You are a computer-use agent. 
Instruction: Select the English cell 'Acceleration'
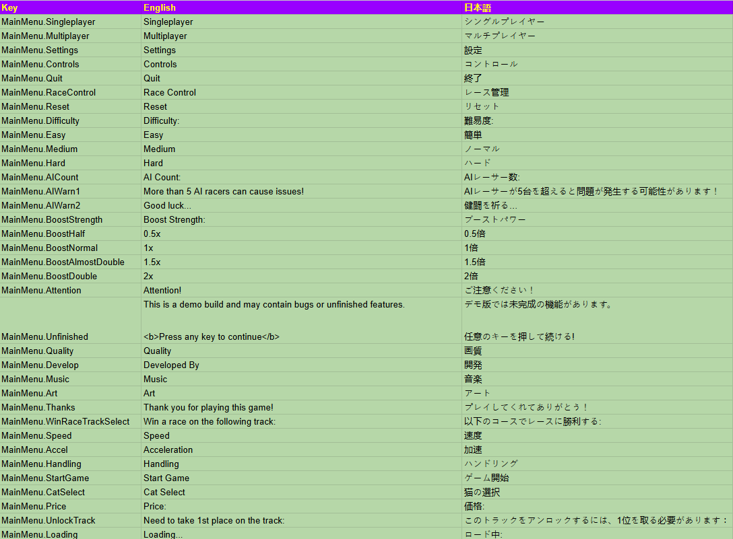(302, 450)
